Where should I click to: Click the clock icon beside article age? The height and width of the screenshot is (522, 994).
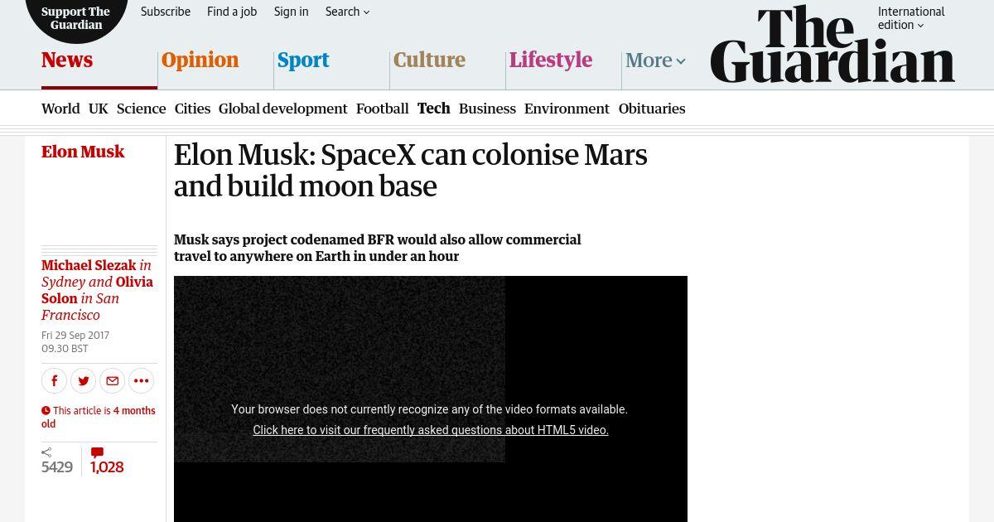[x=46, y=411]
